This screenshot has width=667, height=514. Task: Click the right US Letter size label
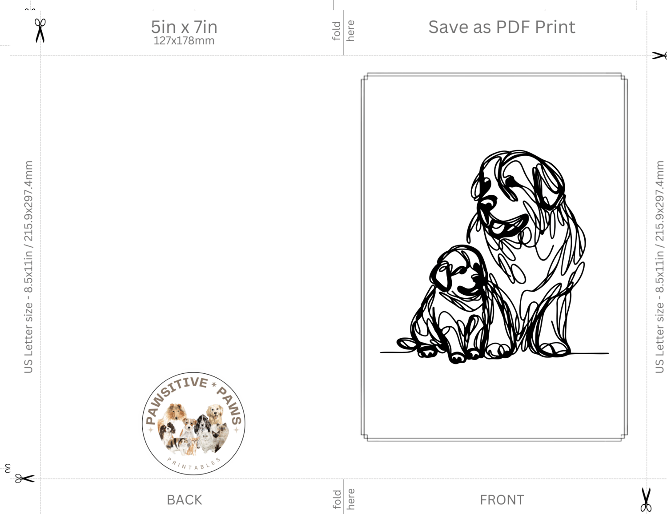coord(659,267)
